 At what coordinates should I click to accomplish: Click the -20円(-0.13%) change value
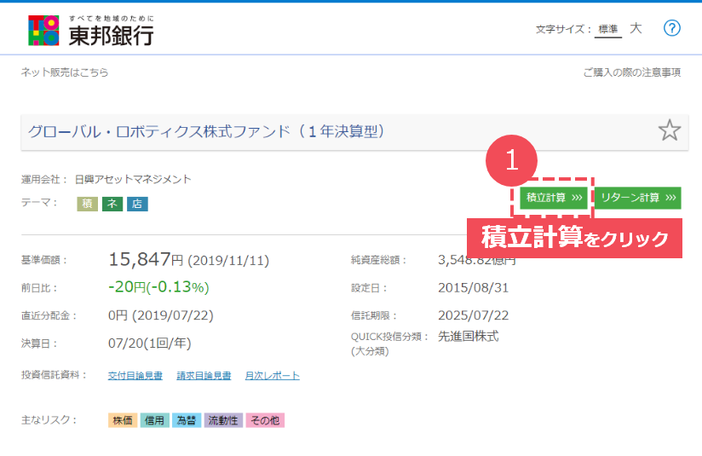(158, 286)
